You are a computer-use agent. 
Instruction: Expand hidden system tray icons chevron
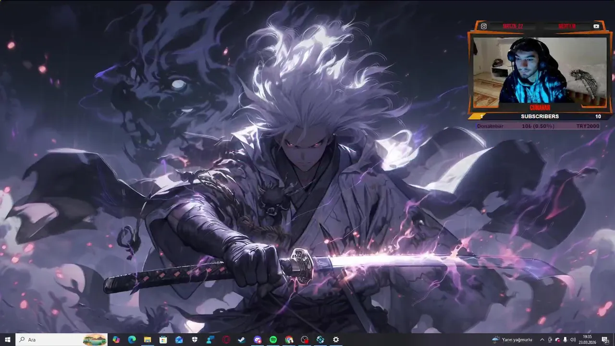(542, 340)
